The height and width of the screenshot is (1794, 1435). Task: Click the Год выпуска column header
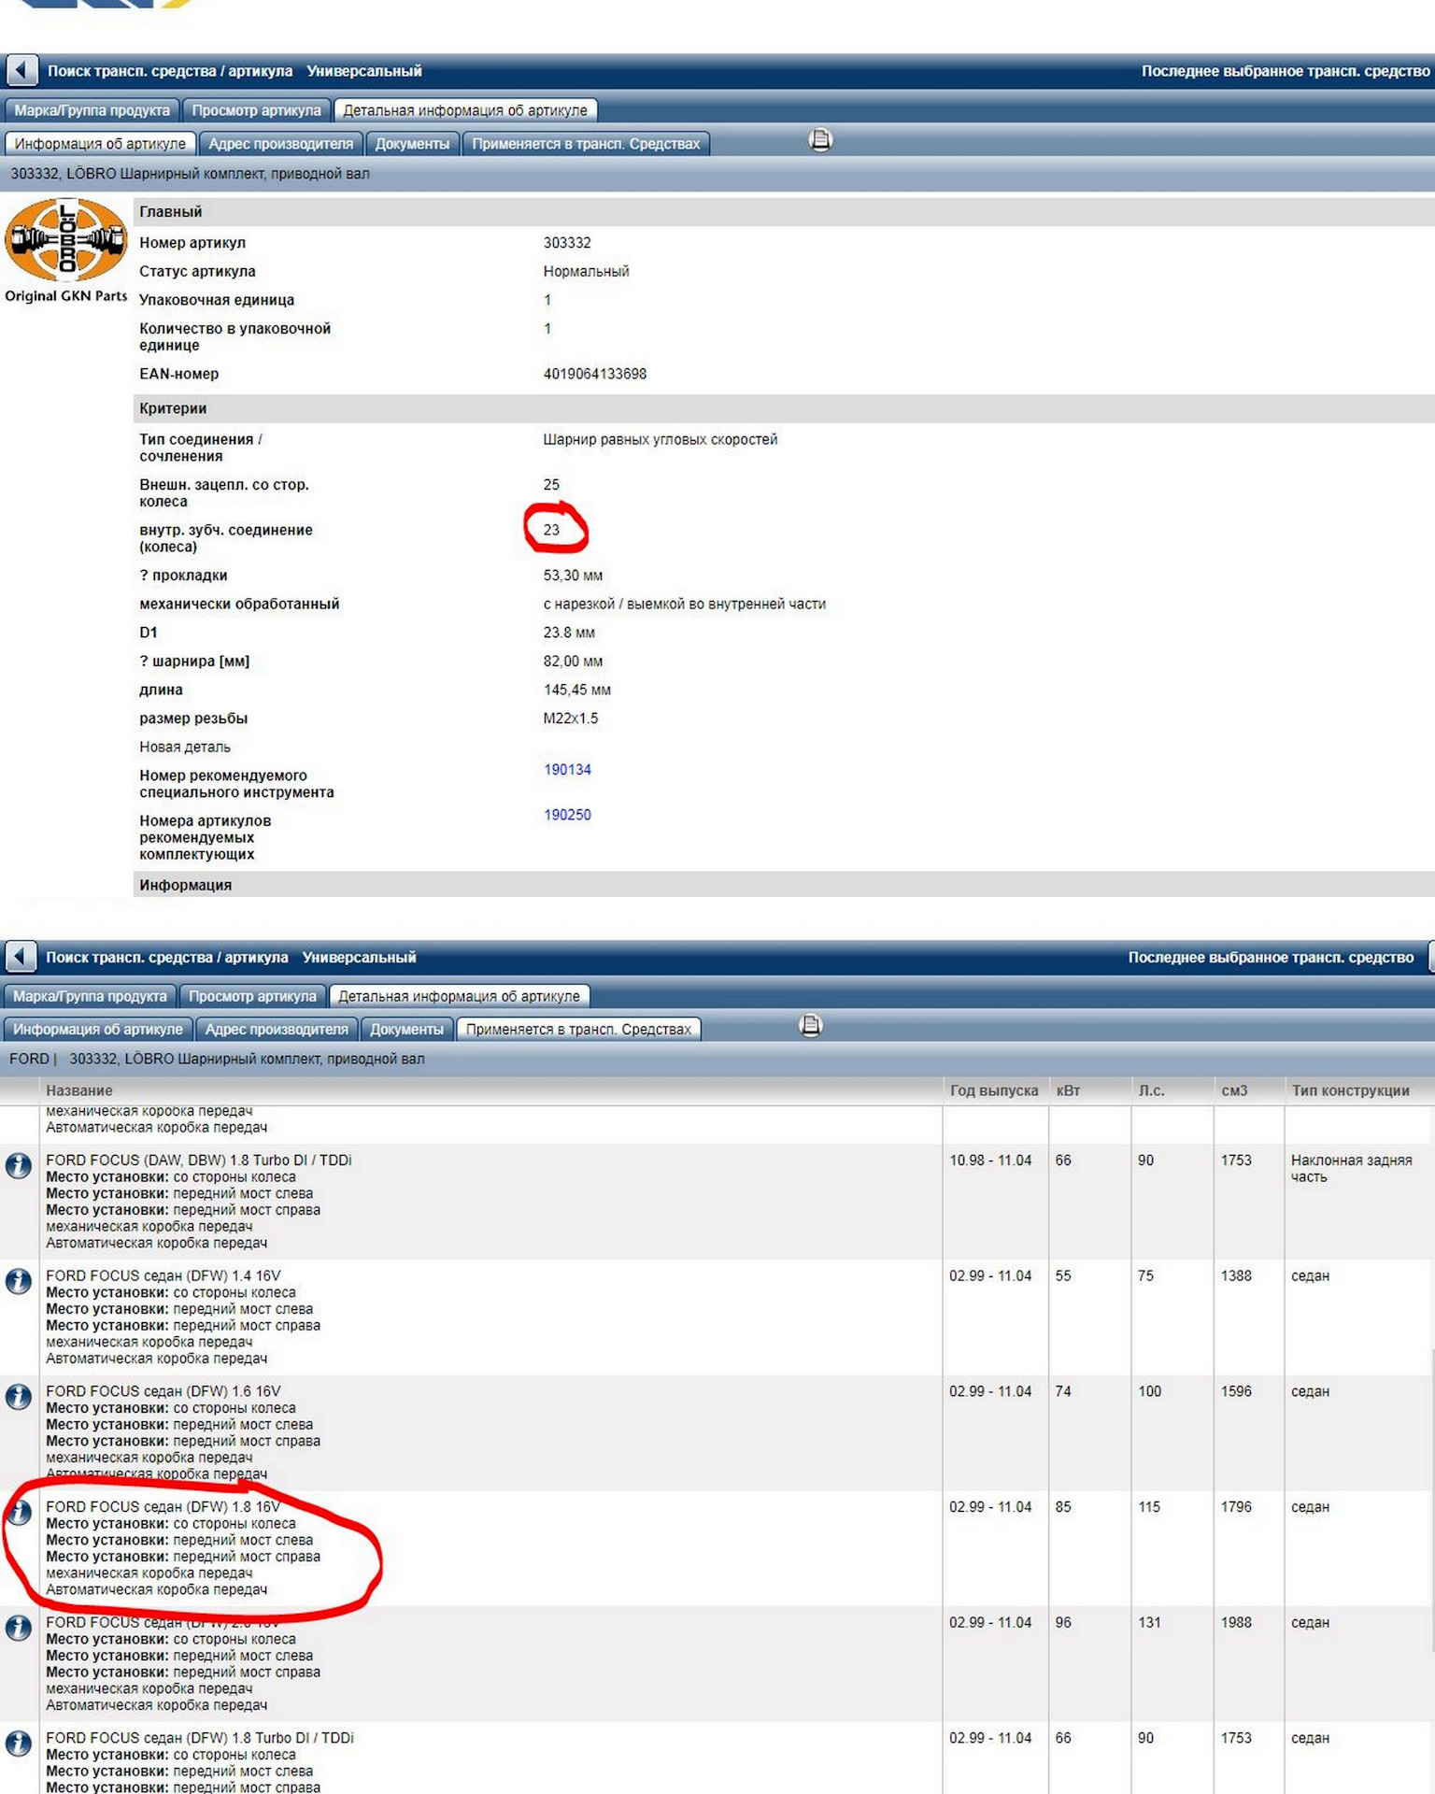point(994,1090)
